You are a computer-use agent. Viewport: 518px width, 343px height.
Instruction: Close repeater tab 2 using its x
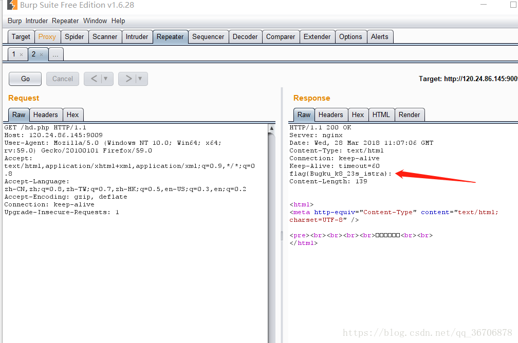(41, 54)
